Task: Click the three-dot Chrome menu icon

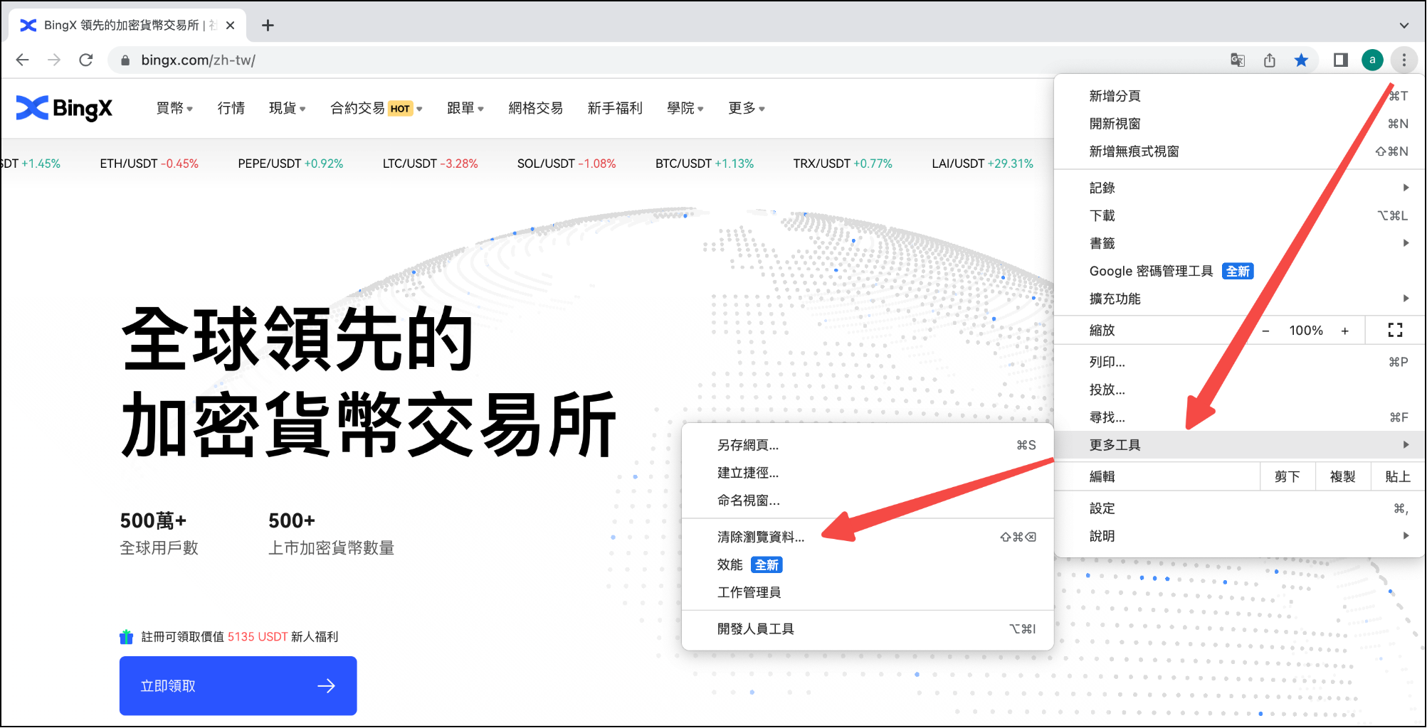Action: pos(1404,60)
